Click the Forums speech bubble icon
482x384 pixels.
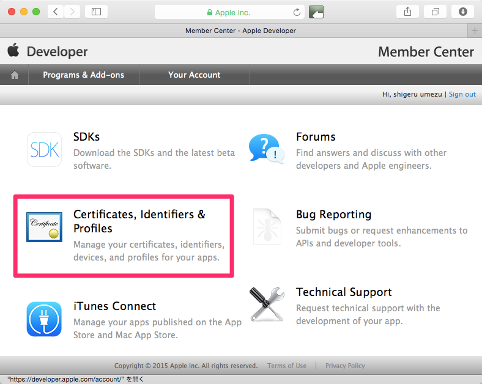(x=267, y=148)
